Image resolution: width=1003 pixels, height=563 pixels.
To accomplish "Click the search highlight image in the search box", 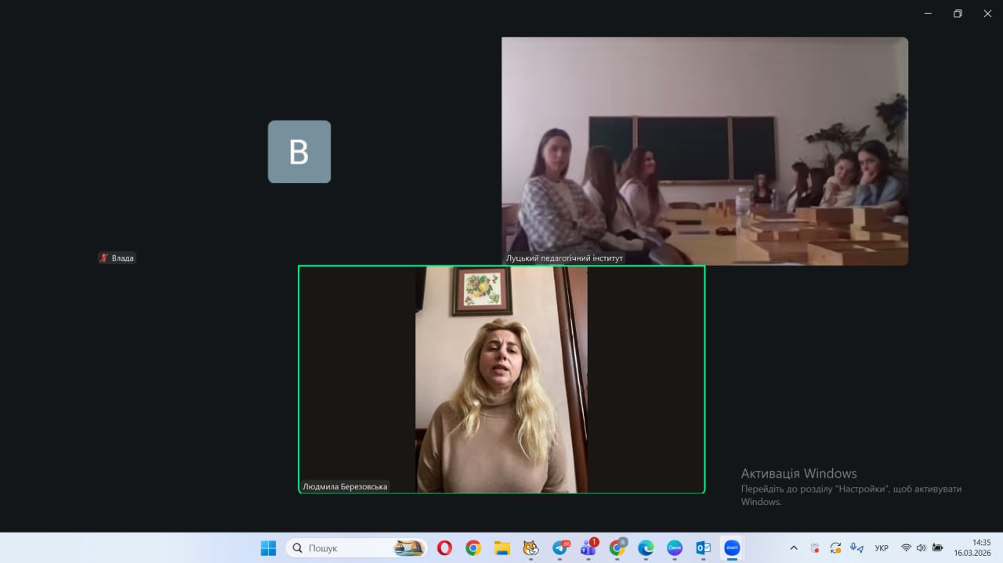I will 409,548.
